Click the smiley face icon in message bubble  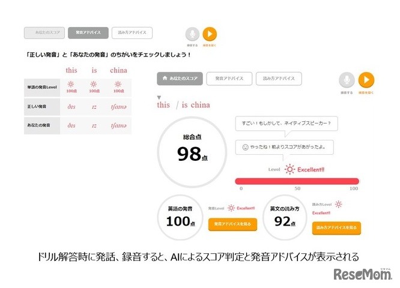pos(245,147)
